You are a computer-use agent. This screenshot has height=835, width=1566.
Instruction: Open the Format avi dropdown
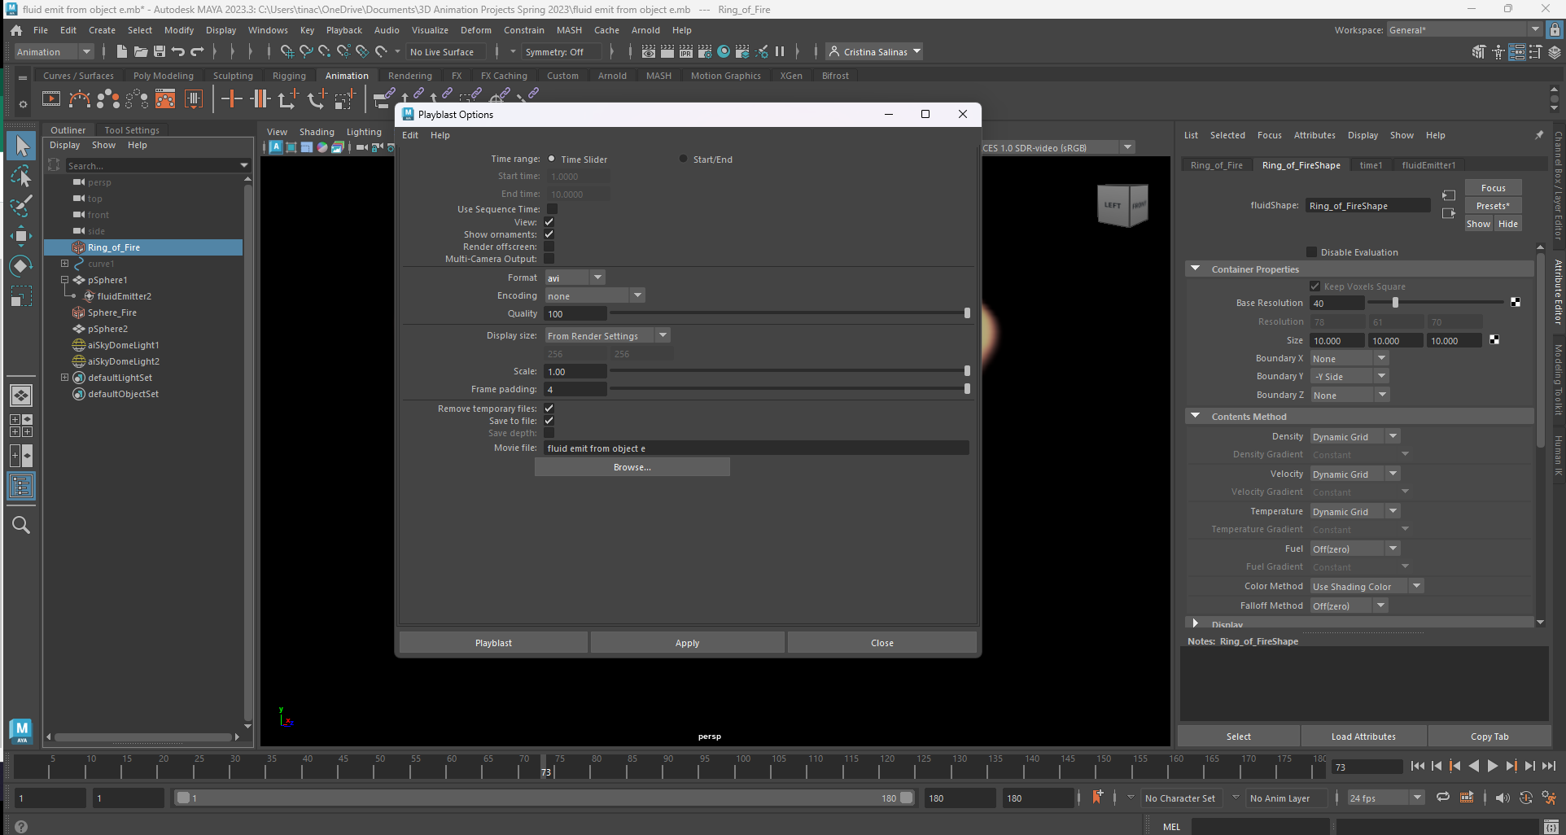(x=575, y=278)
